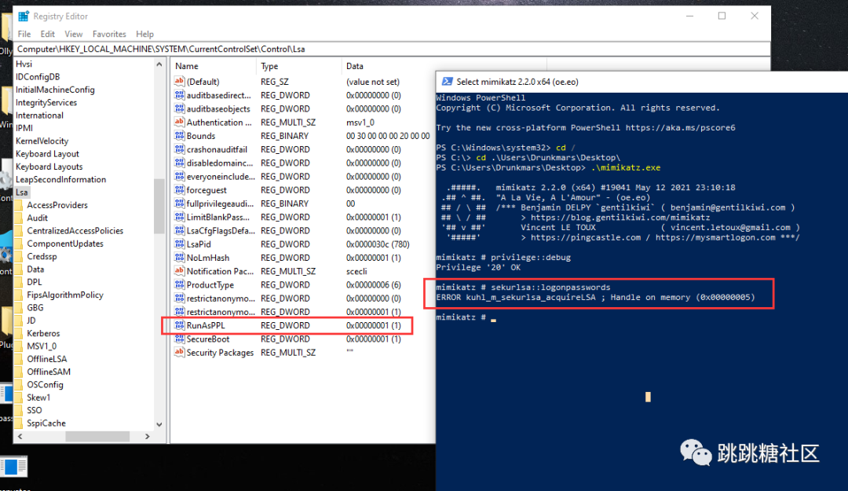The image size is (848, 491).
Task: Click the RunAsPPL data value 0x00000001 (1)
Action: click(373, 325)
